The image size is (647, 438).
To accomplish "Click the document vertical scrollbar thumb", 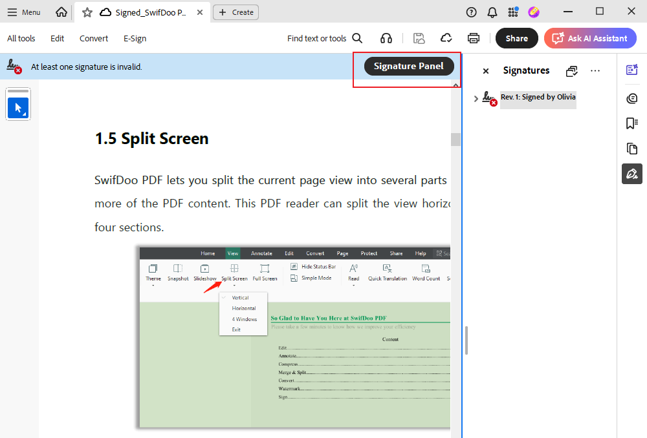I will [455, 140].
